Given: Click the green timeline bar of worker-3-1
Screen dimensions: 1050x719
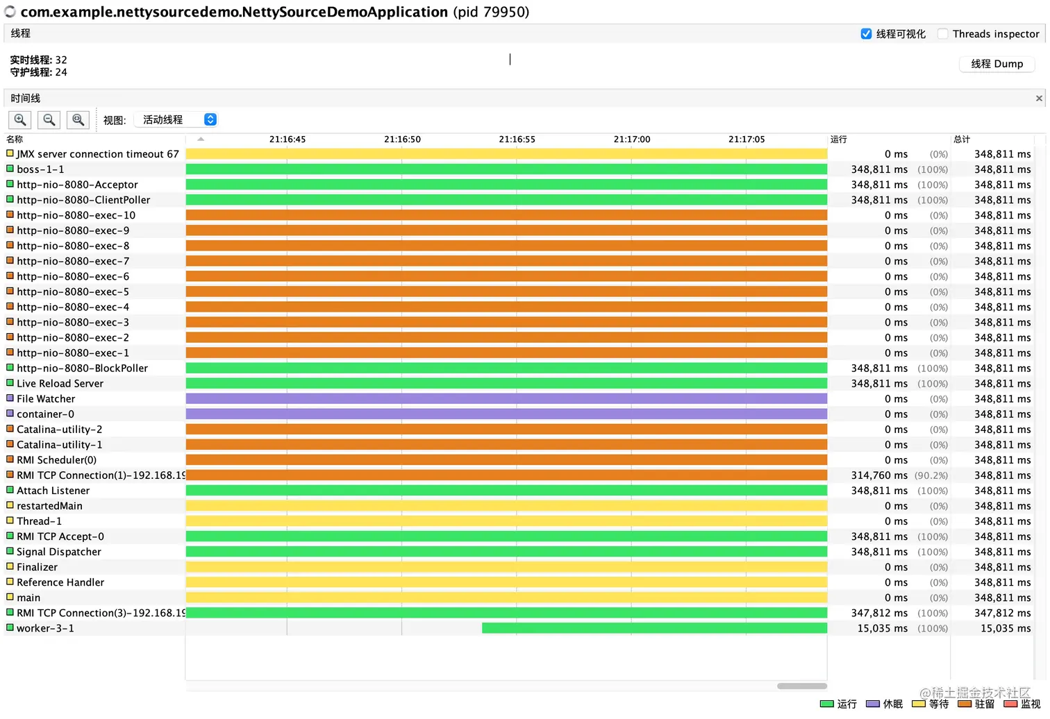Looking at the screenshot, I should [x=654, y=628].
